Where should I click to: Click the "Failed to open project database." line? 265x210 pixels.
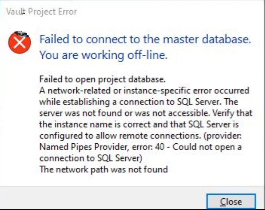[103, 80]
